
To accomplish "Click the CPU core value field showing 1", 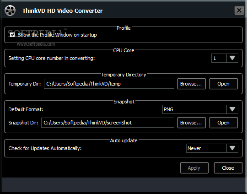I will click(219, 58).
